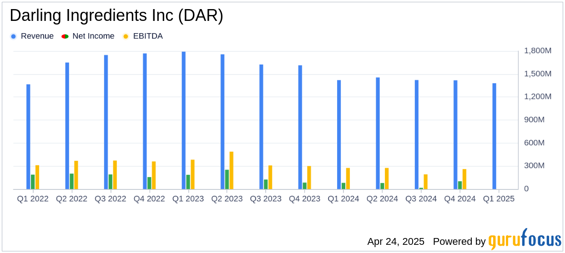The width and height of the screenshot is (565, 253).
Task: Click the Powered by text
Action: click(459, 242)
